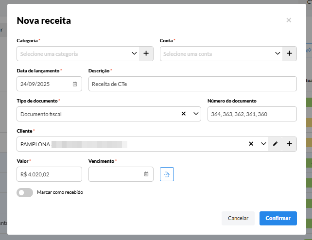Image resolution: width=312 pixels, height=240 pixels.
Task: Click the installments icon beside Vencimento
Action: (x=167, y=174)
